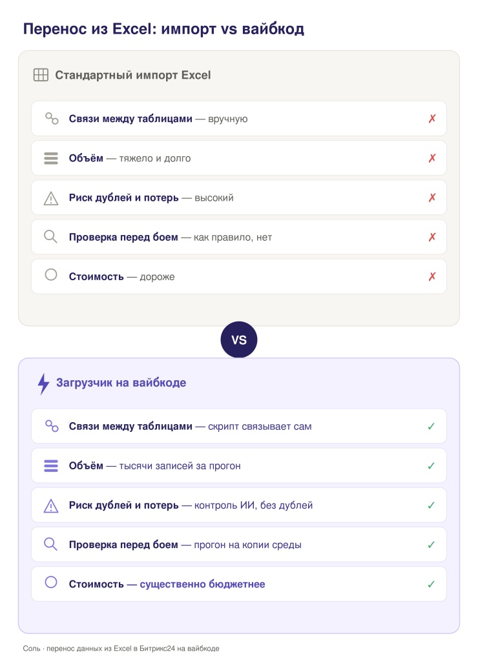Click the purple stacked-lines icon by тысячи записей
Screen dimensions: 478x661
[51, 465]
